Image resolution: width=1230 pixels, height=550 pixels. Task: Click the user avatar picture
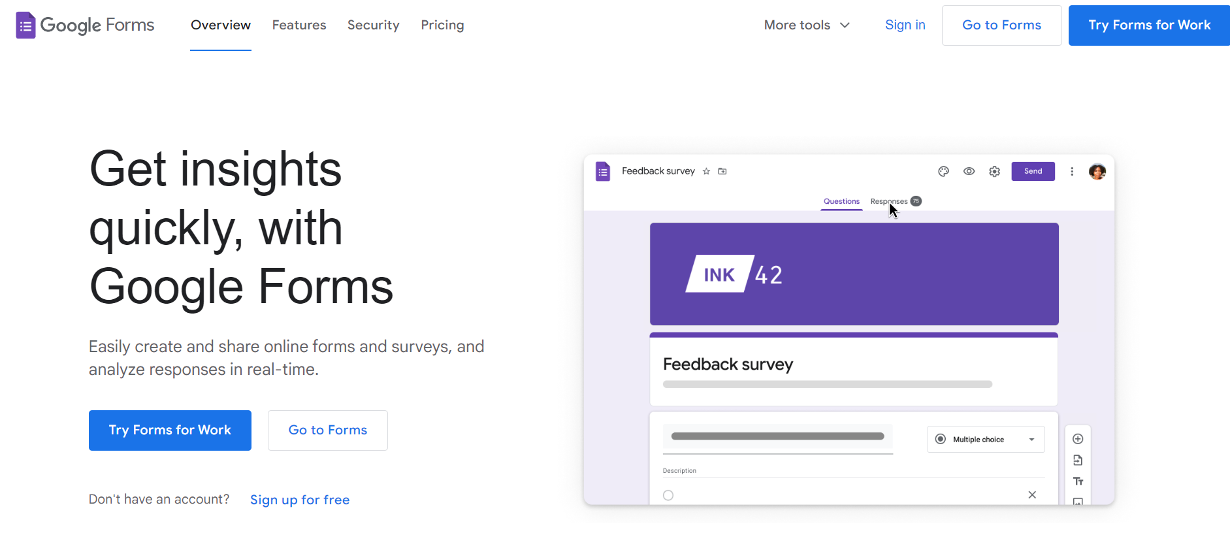tap(1097, 171)
